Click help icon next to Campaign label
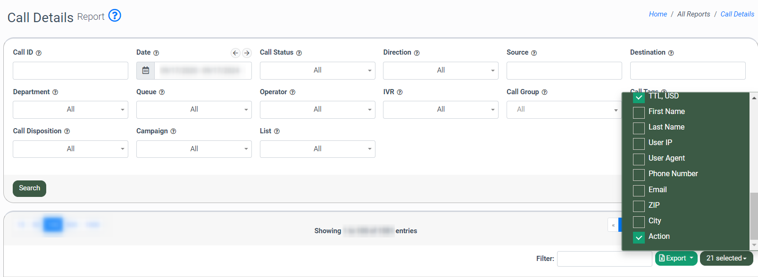Image resolution: width=758 pixels, height=277 pixels. (173, 131)
